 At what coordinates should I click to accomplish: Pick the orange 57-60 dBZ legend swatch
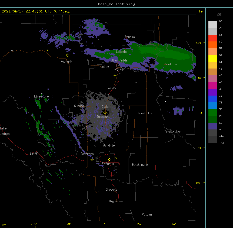click(x=212, y=45)
